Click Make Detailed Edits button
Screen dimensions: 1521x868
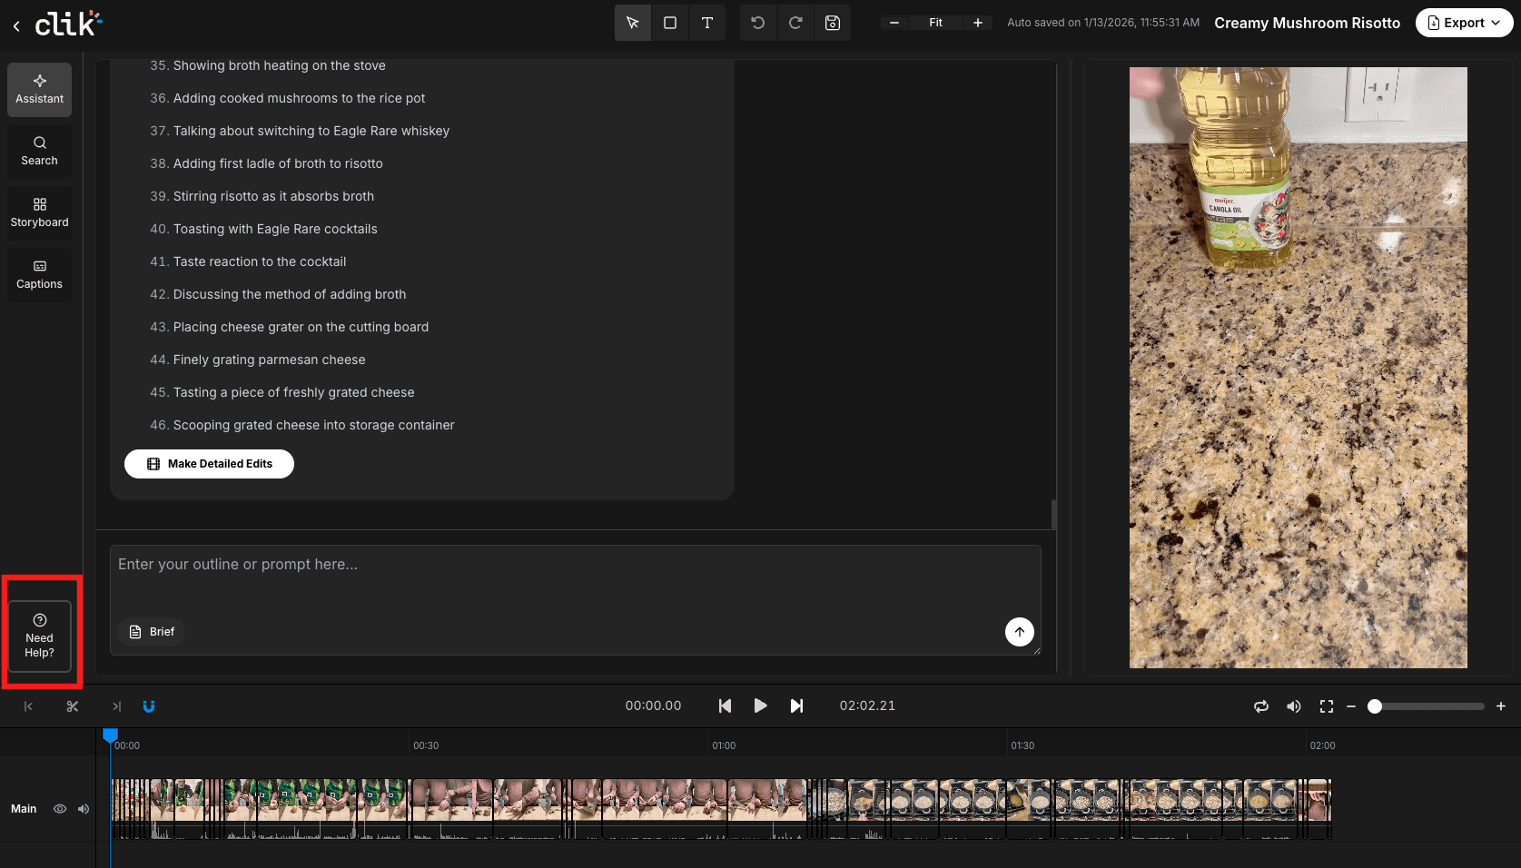(209, 464)
